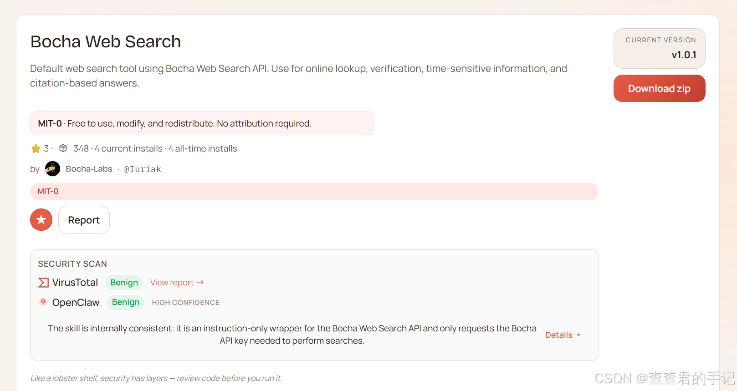Click the VirusTotal Benign badge
The width and height of the screenshot is (737, 391).
pyautogui.click(x=124, y=283)
